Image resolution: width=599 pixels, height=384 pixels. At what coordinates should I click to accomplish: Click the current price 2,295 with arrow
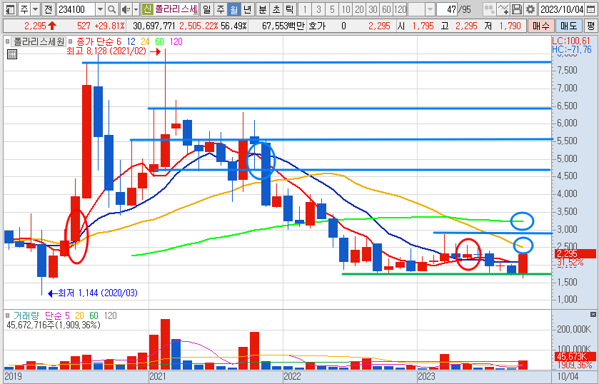(40, 26)
